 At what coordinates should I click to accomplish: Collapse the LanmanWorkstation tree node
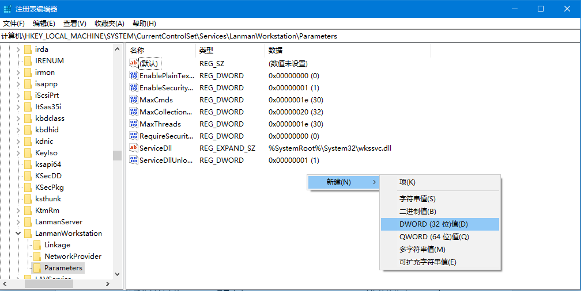18,233
